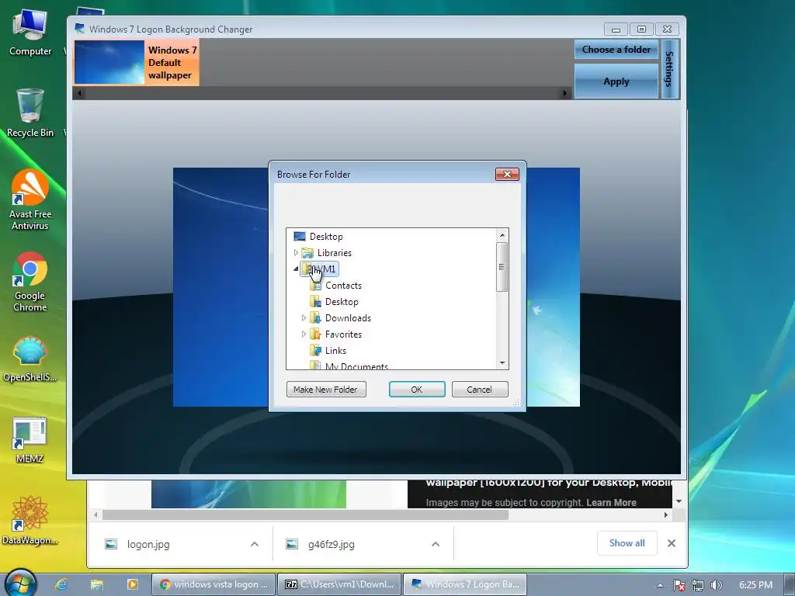This screenshot has height=596, width=795.
Task: Switch to 7-Zip C:\Users\vm1\Downl... taskbar button
Action: click(339, 584)
